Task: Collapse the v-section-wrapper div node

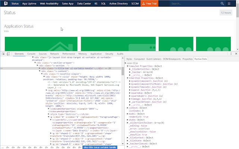Action: coord(35,63)
